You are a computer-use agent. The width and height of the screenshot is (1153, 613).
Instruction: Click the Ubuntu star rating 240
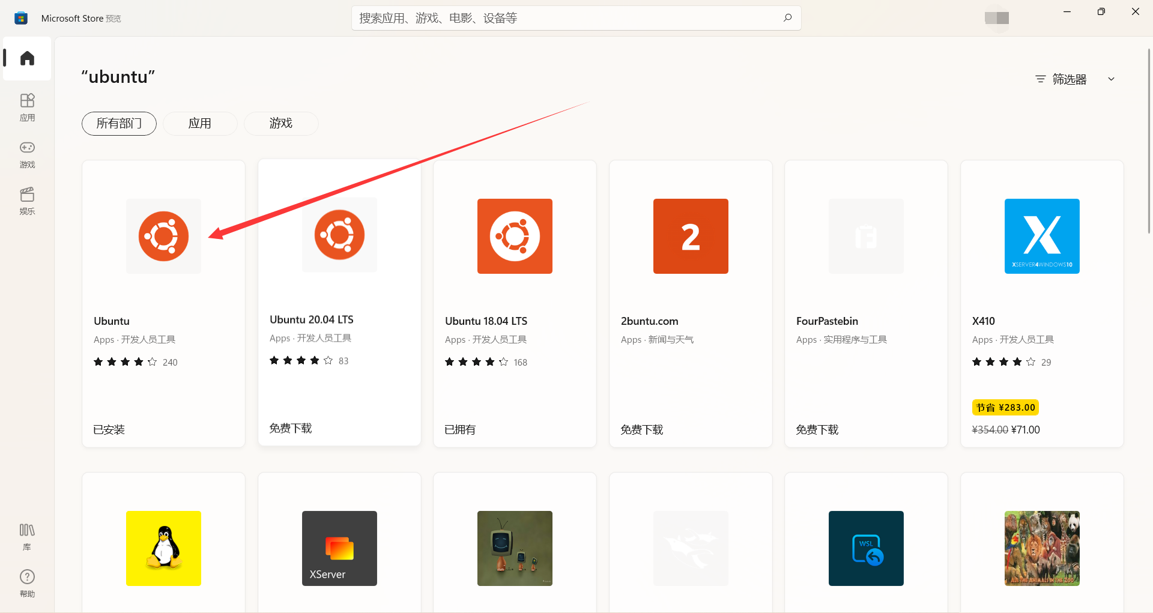pyautogui.click(x=136, y=362)
